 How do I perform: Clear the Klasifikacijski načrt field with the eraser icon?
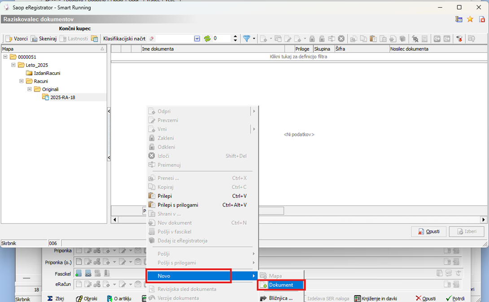click(152, 39)
